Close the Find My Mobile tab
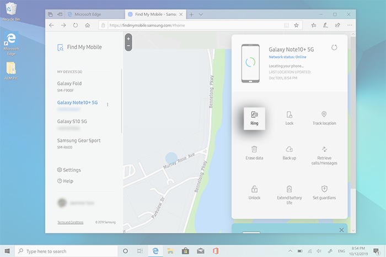Screen dimensions: 386x257 181,14
